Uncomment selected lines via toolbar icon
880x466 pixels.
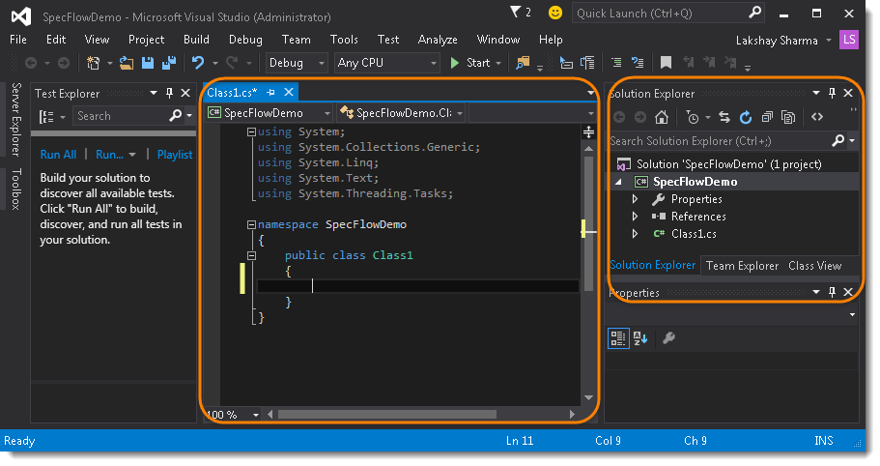(638, 63)
